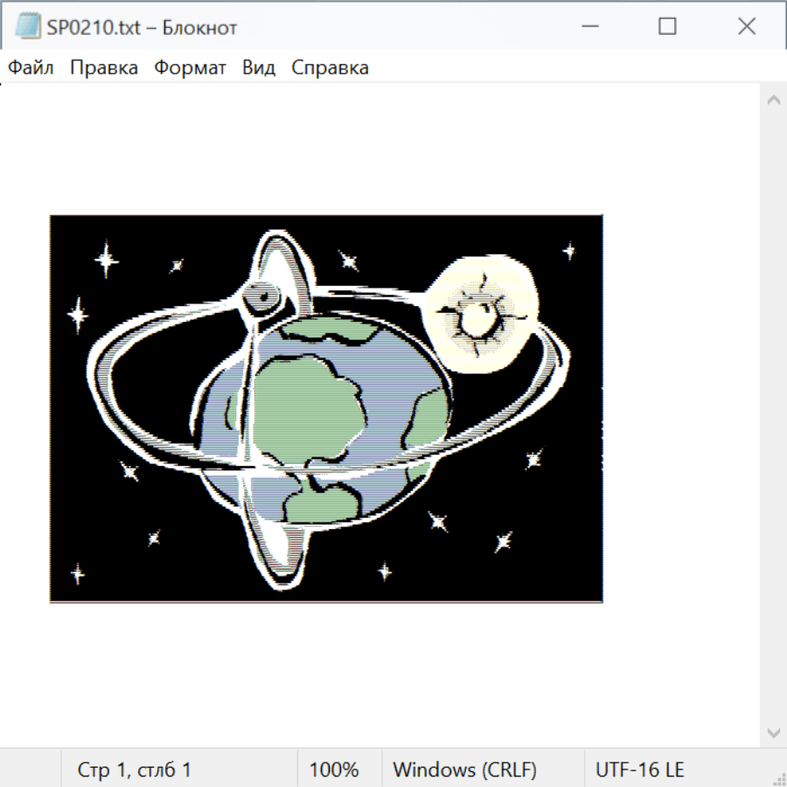
Task: Click the resize grip in the window corner
Action: 778,778
